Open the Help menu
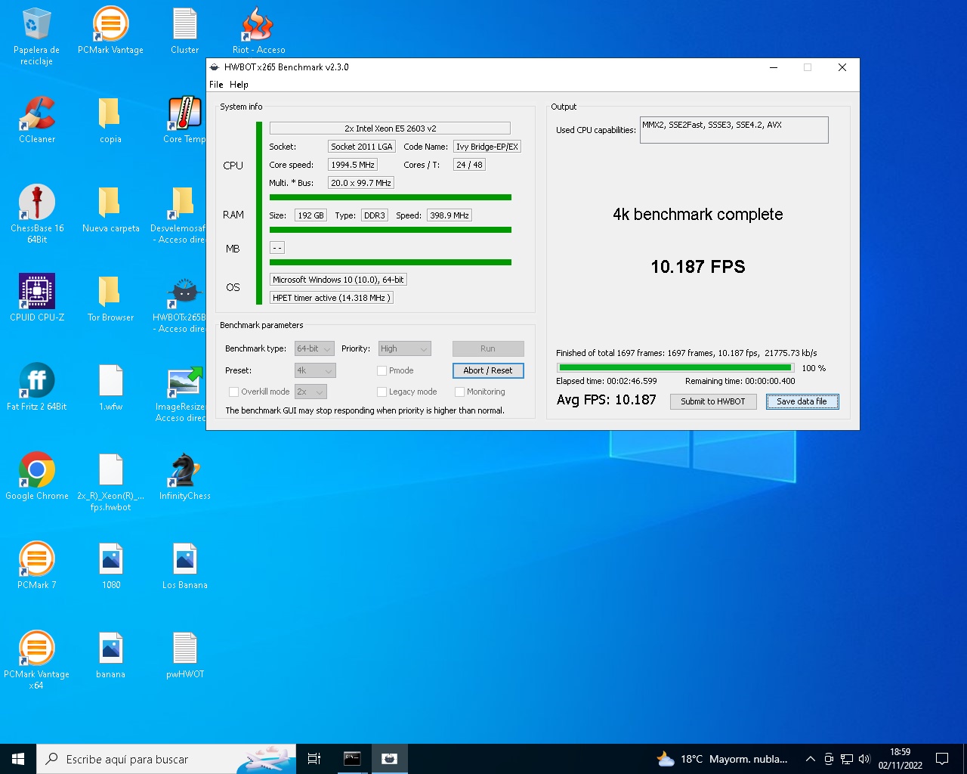 pos(239,85)
